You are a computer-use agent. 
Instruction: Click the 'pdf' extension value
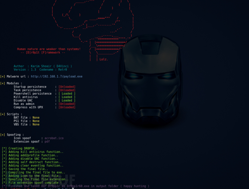[47, 141]
